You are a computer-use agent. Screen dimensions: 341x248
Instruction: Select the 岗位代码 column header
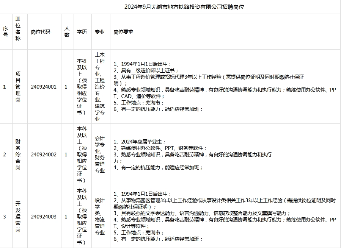tap(41, 32)
